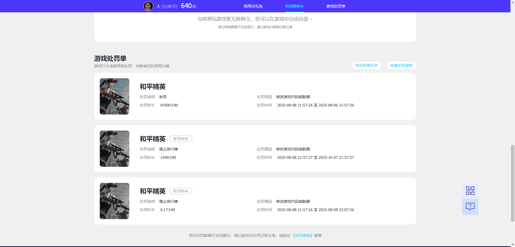Image resolution: width=515 pixels, height=247 pixels.
Task: Switch to the 信用限制令 tab
Action: tap(294, 6)
